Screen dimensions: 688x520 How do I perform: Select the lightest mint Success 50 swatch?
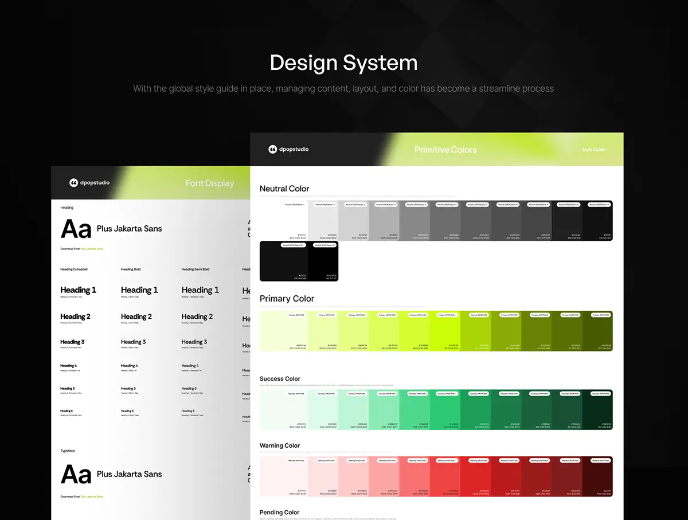point(284,409)
